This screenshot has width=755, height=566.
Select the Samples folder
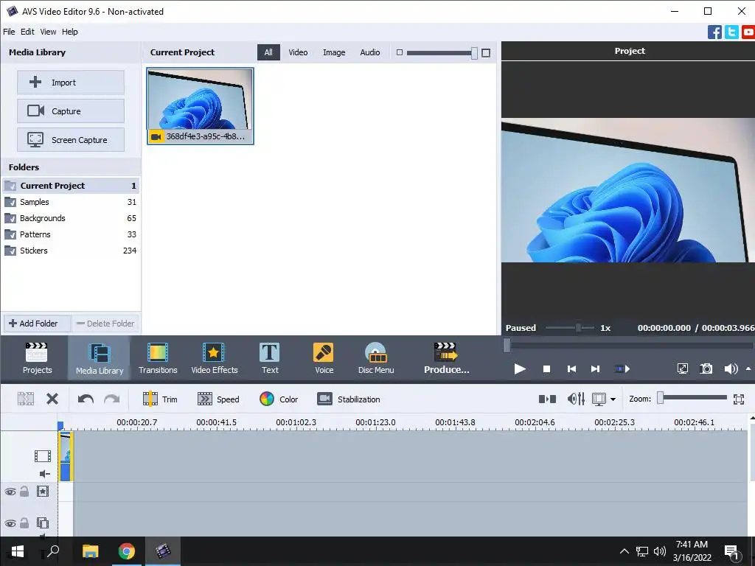(x=71, y=202)
